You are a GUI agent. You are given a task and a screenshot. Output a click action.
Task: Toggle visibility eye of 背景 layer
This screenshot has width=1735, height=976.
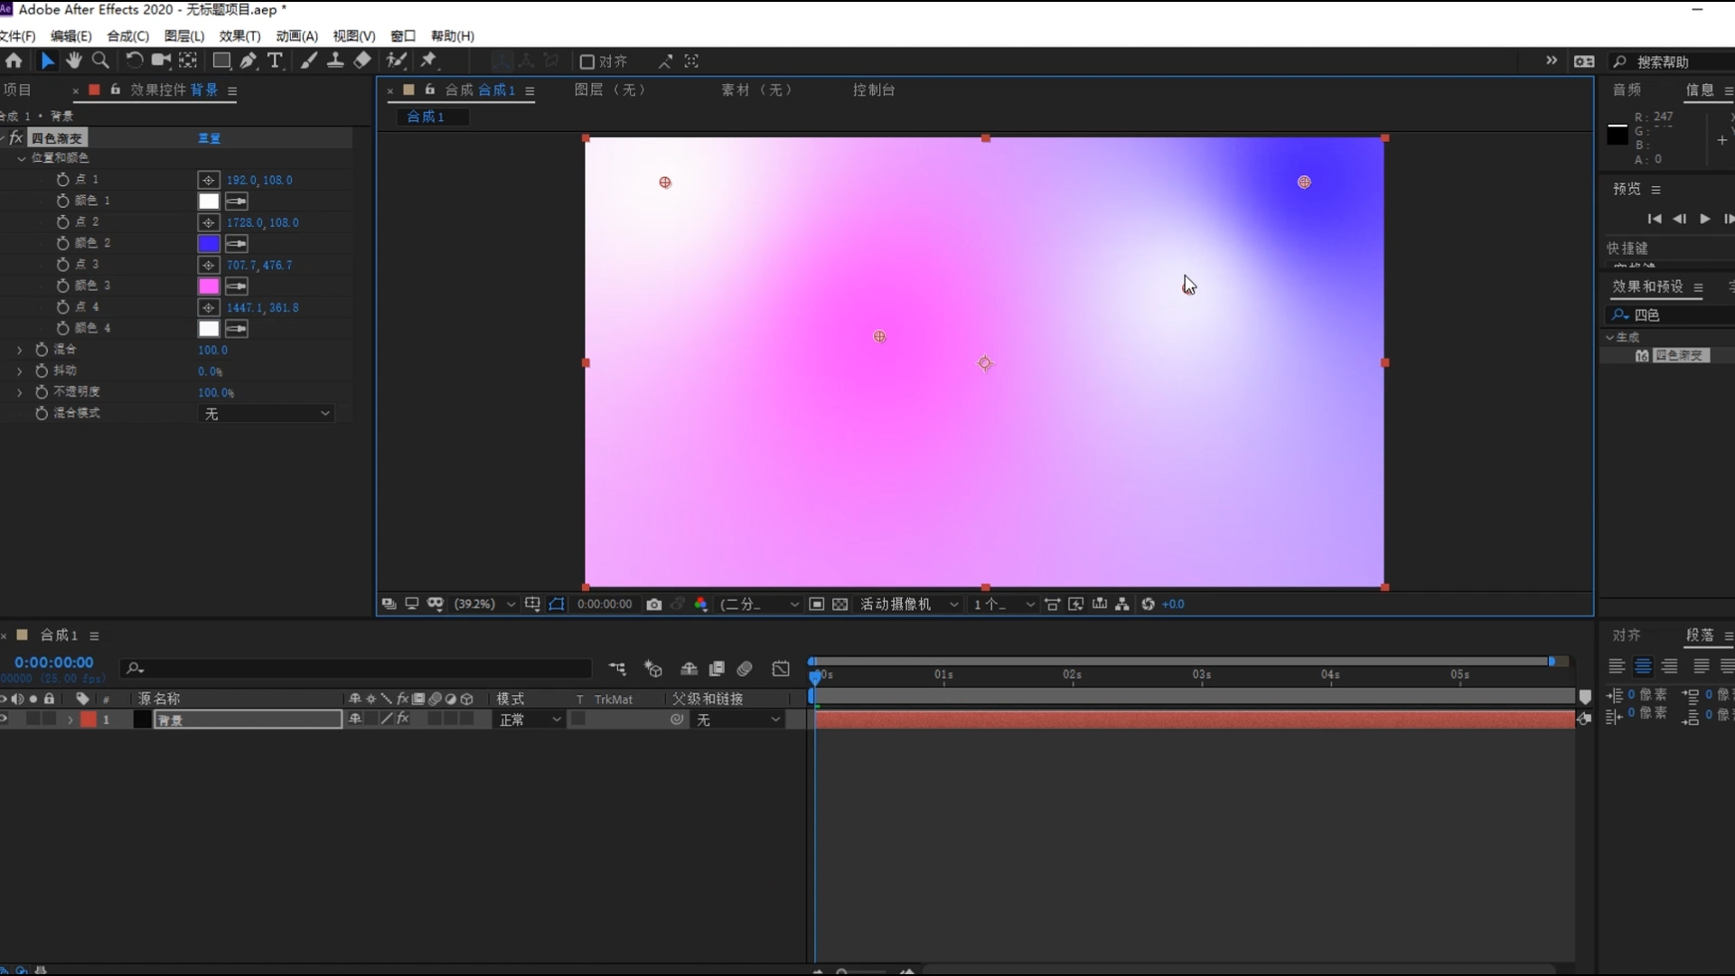pos(5,719)
